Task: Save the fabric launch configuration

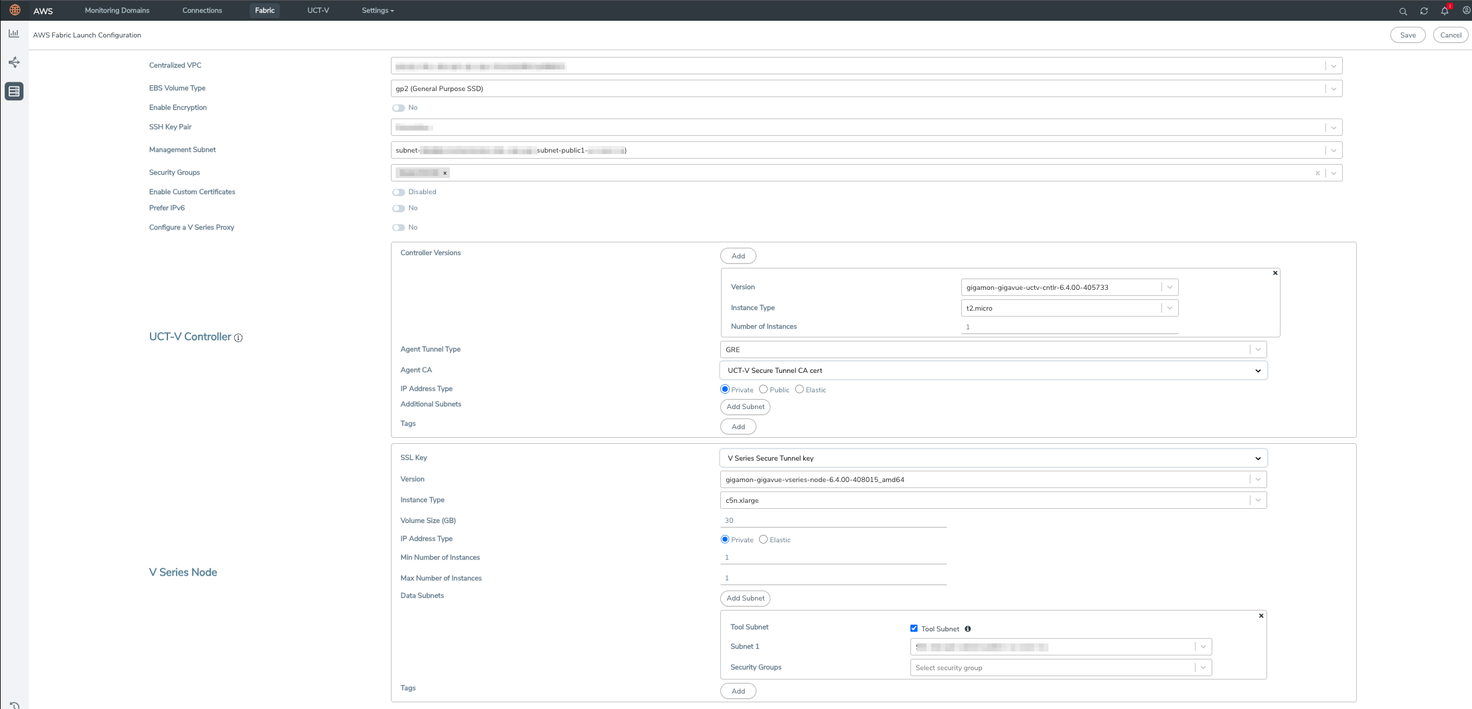Action: click(1408, 35)
